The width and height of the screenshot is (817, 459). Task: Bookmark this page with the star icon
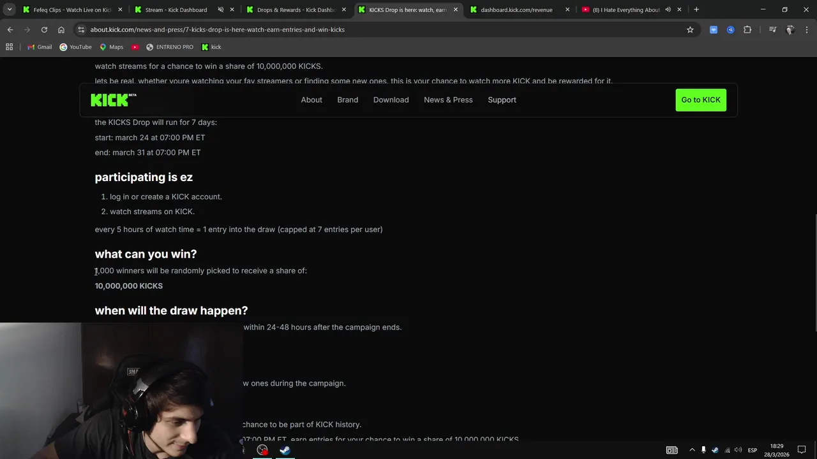point(690,29)
